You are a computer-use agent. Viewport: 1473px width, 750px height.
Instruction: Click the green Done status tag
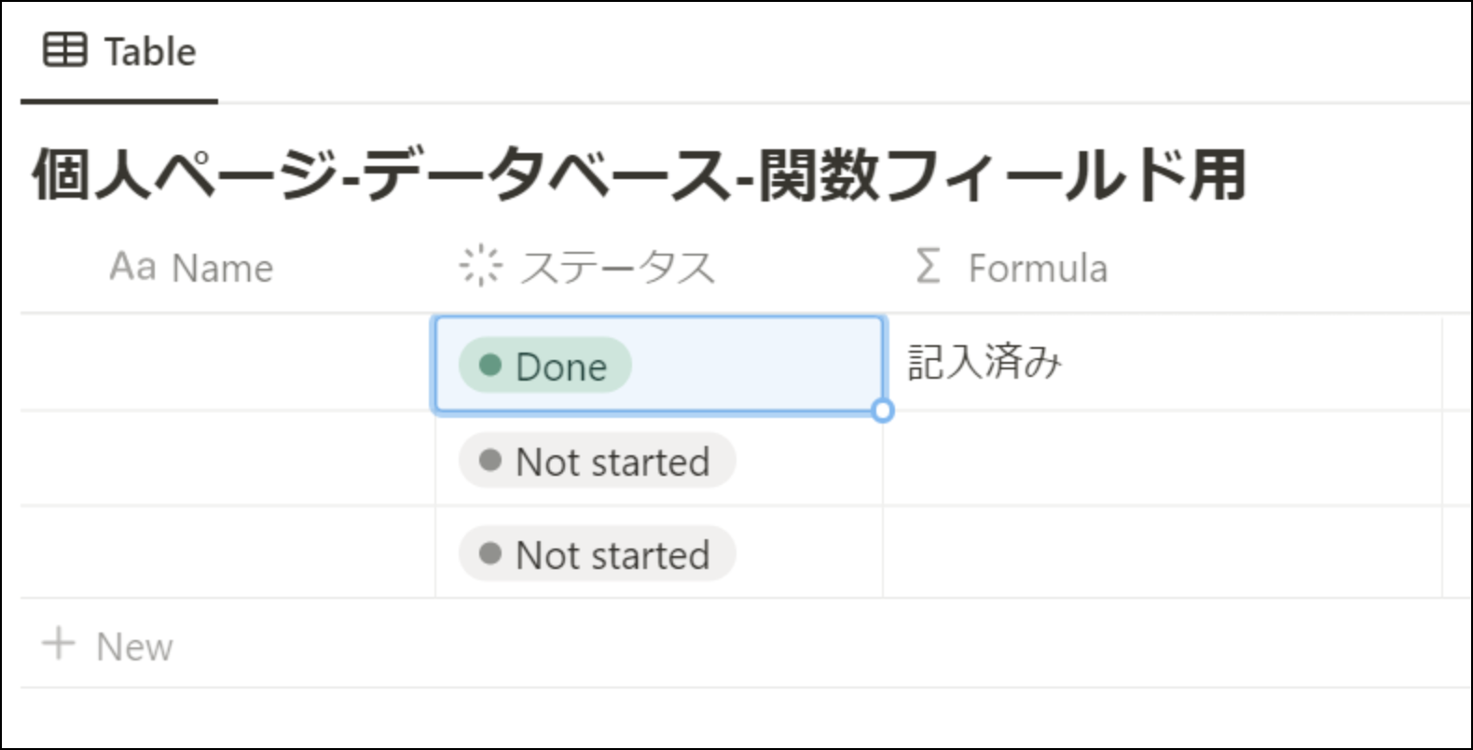pyautogui.click(x=545, y=365)
